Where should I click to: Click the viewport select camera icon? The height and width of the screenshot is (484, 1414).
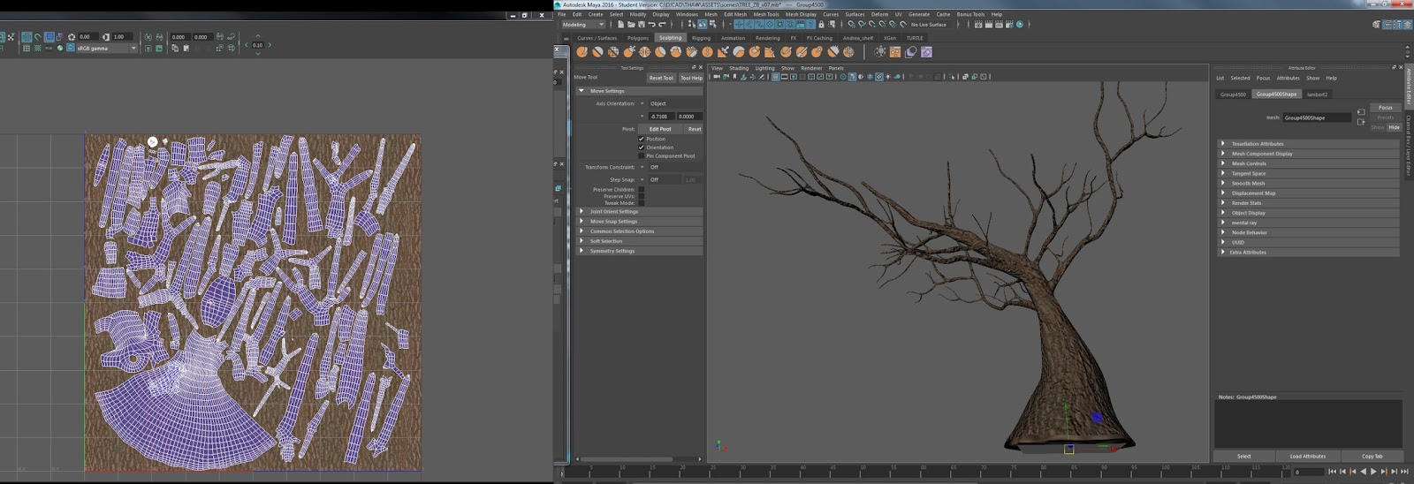(x=717, y=77)
